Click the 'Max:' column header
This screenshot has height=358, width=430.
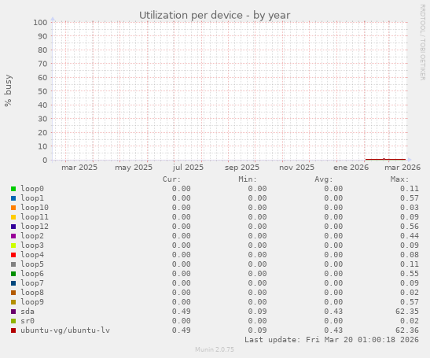[399, 179]
